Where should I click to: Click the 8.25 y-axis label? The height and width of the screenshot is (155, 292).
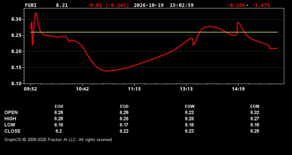point(17,35)
